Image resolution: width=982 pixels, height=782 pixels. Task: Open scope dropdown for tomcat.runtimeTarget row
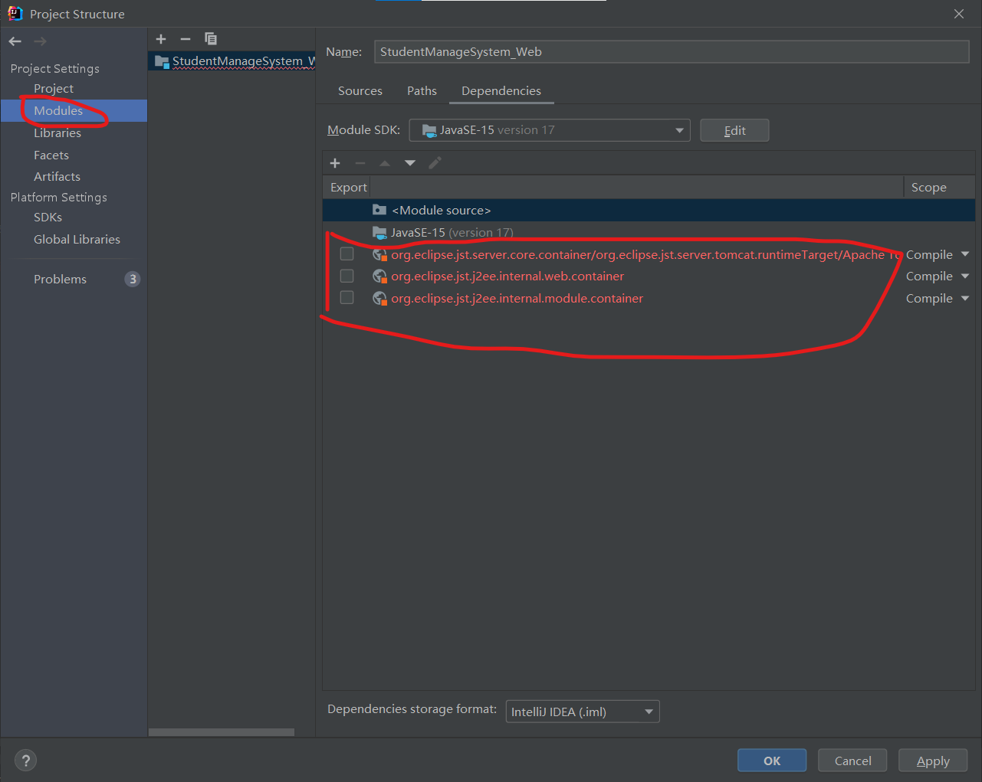tap(965, 254)
